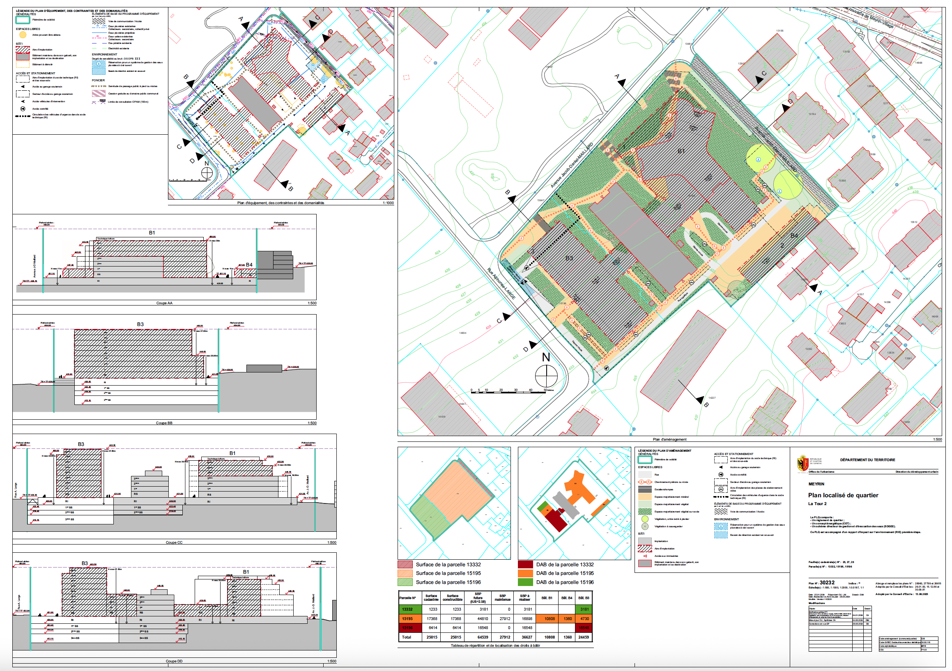Click the dashed orange 'Bâtiment à démolir' legend box
Image resolution: width=952 pixels, height=671 pixels.
pos(23,64)
